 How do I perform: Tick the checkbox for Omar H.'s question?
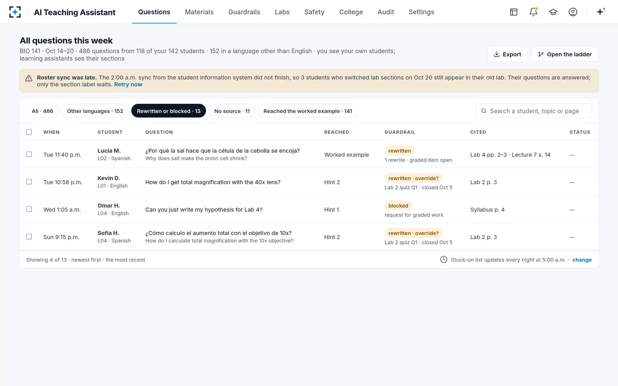pyautogui.click(x=29, y=209)
